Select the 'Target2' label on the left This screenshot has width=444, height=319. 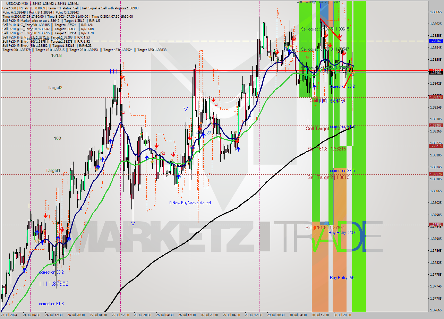tap(55, 88)
